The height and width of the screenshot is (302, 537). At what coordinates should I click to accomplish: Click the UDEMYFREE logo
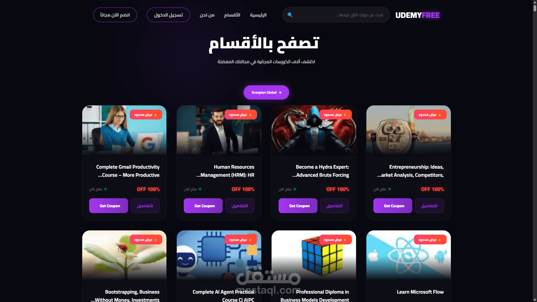pyautogui.click(x=417, y=15)
